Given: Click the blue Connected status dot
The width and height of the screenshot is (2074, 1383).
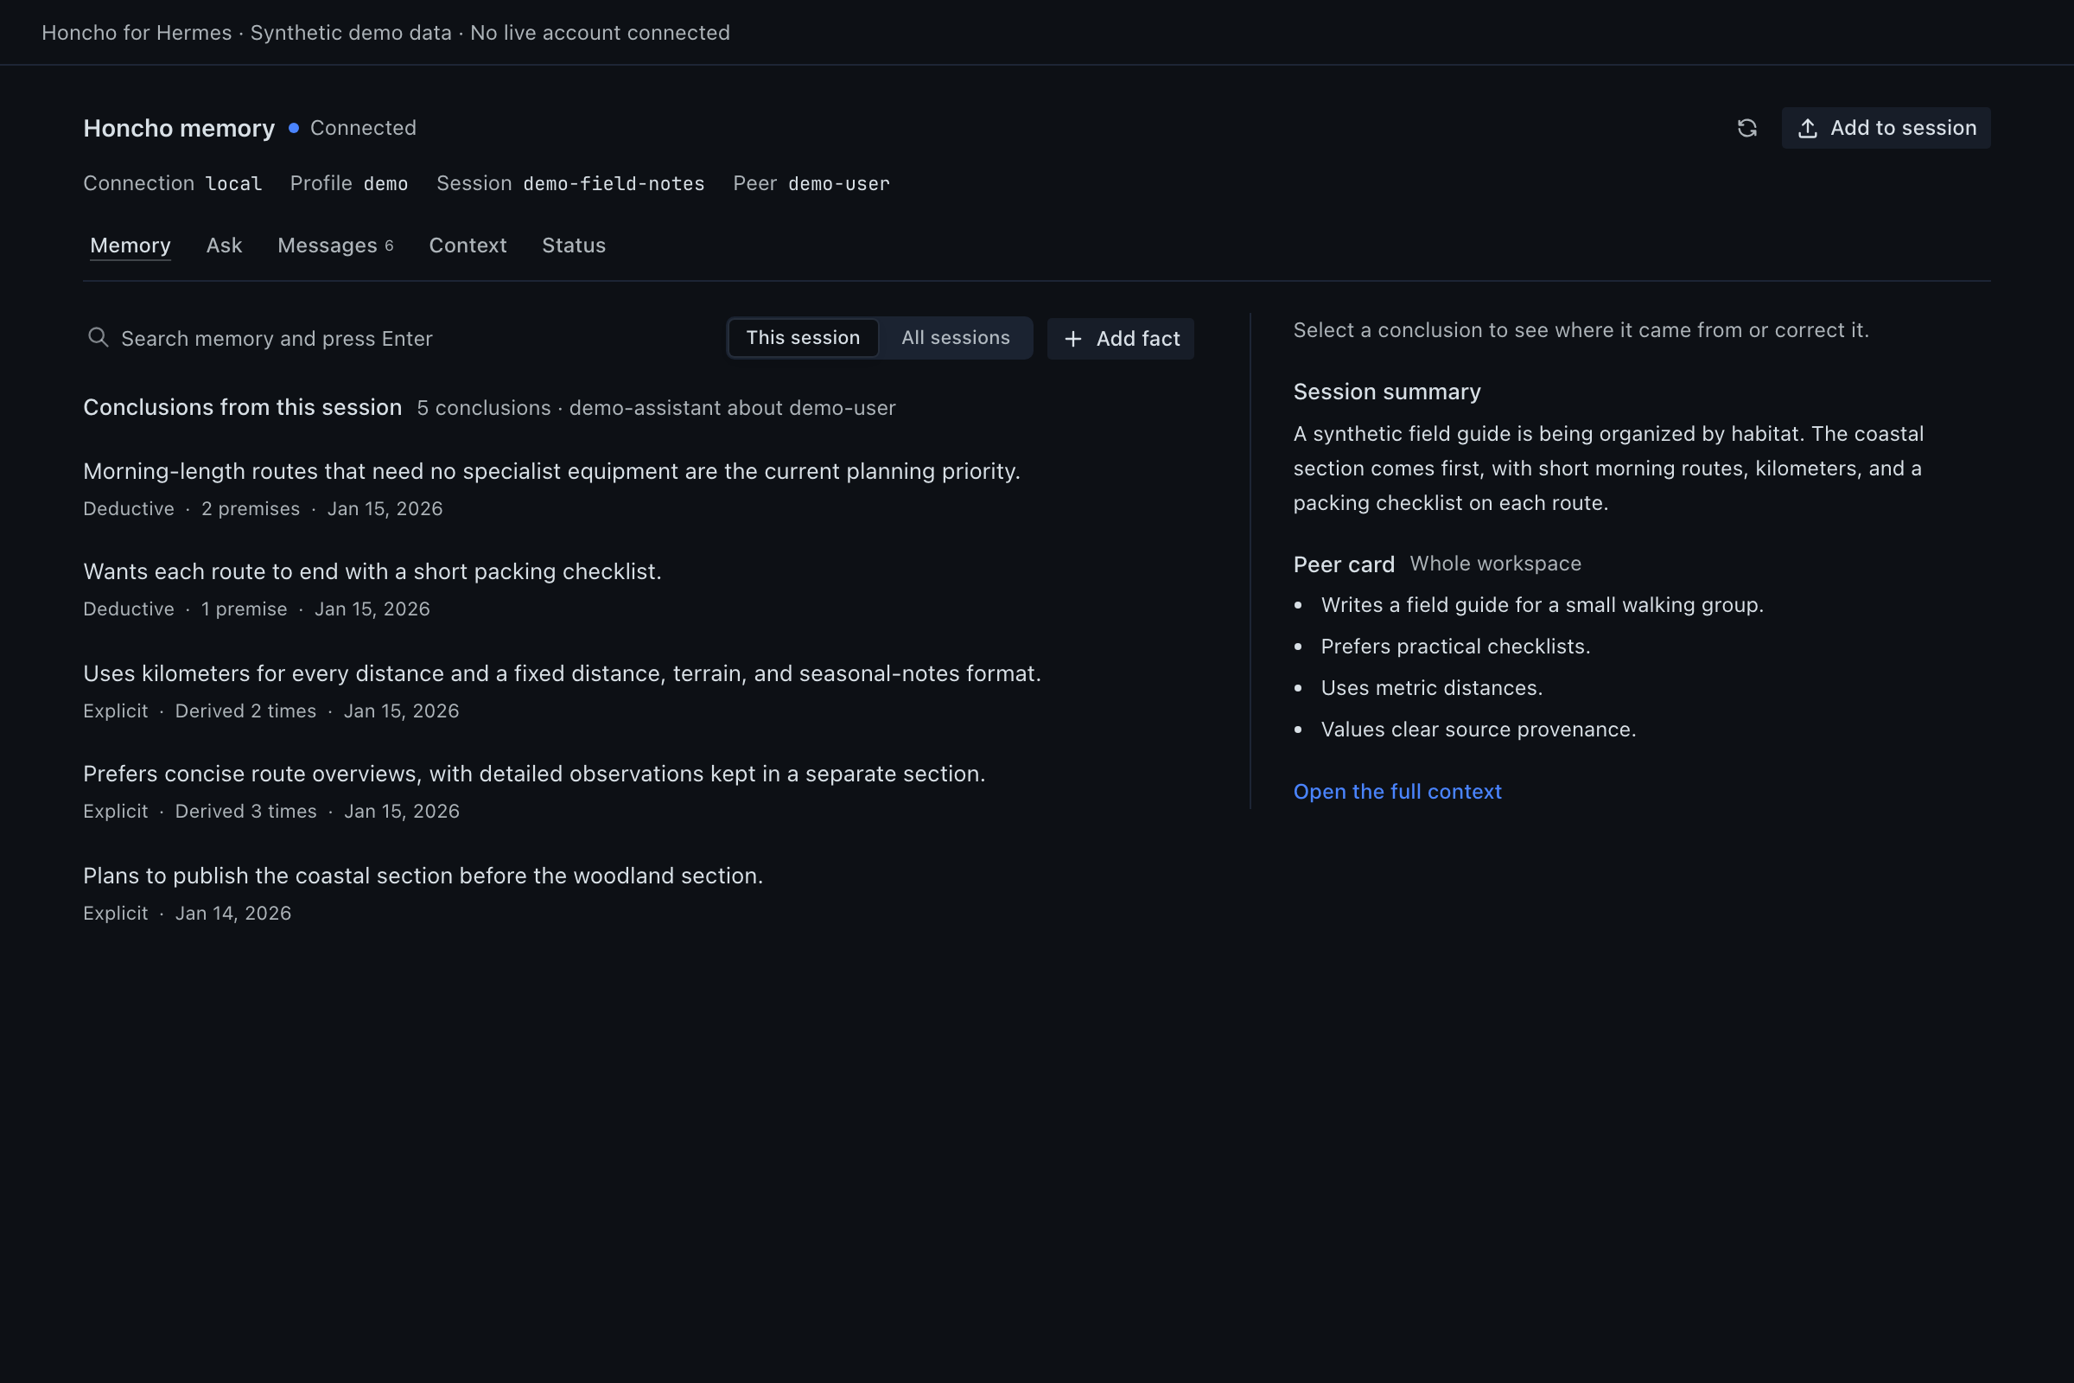Looking at the screenshot, I should (294, 128).
